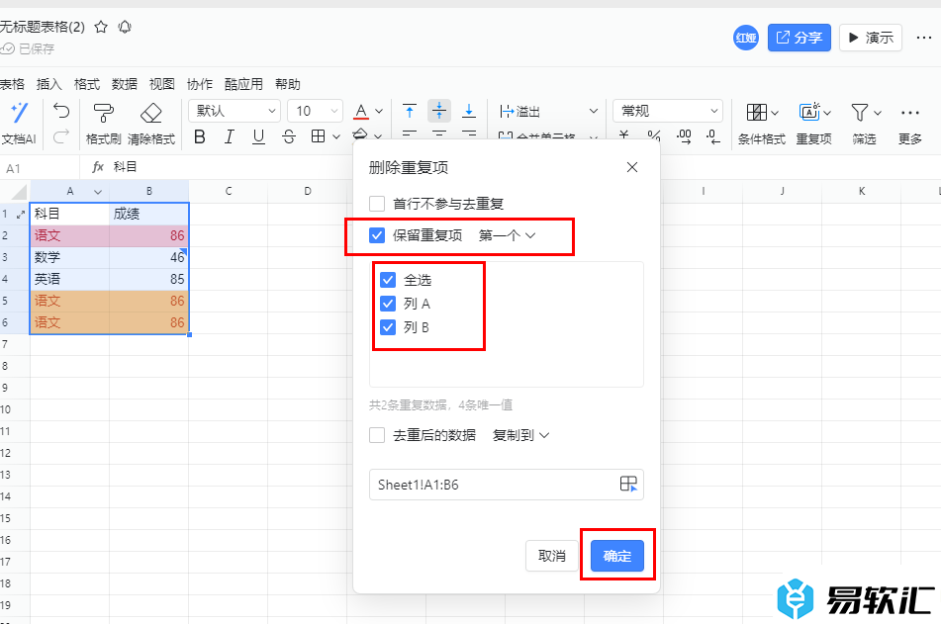Open the number format dropdown
The height and width of the screenshot is (624, 941).
click(x=667, y=111)
